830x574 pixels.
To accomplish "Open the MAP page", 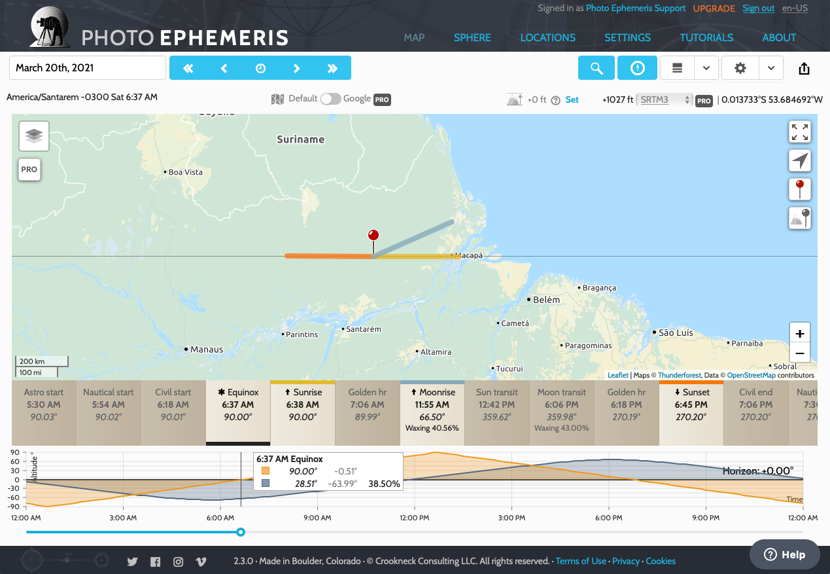I will (414, 37).
